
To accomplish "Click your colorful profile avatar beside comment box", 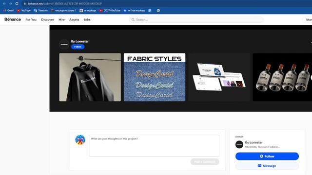I will coord(80,140).
